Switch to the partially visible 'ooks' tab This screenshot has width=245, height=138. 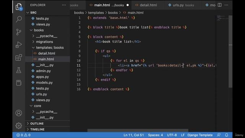(x=78, y=5)
